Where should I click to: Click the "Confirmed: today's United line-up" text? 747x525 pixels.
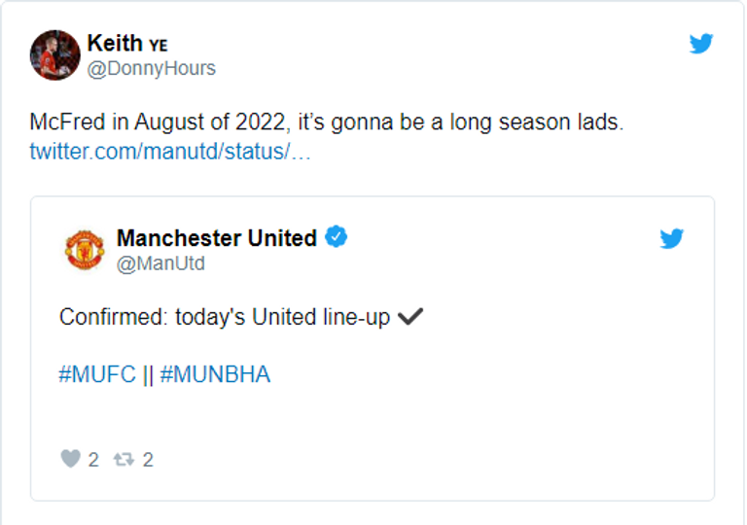pyautogui.click(x=224, y=318)
